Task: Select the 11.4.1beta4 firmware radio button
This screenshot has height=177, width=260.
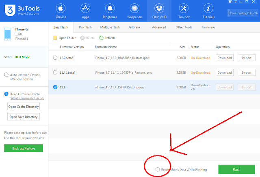Action: pyautogui.click(x=55, y=72)
